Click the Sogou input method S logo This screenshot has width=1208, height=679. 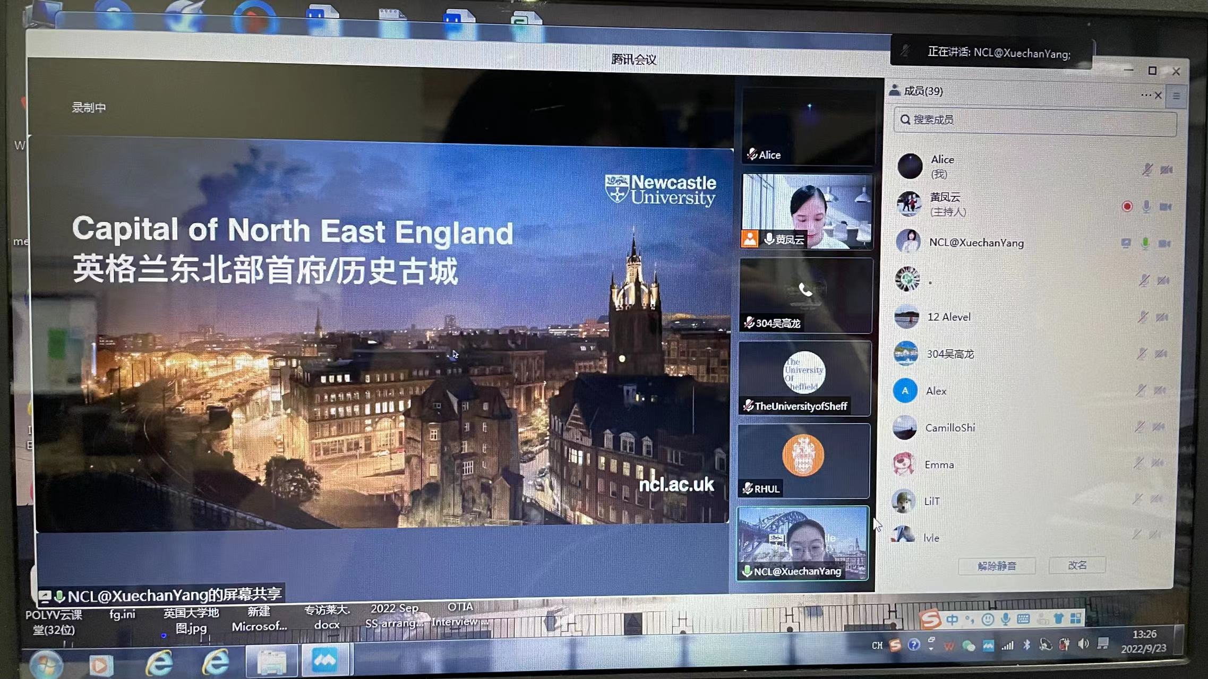[x=930, y=619]
